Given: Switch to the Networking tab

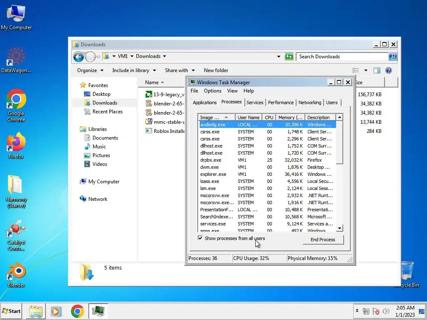Looking at the screenshot, I should (310, 102).
